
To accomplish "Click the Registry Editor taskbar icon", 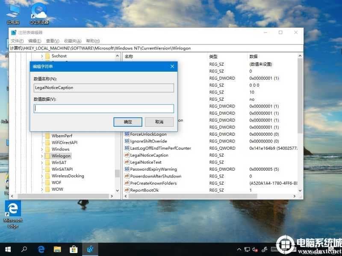I will pyautogui.click(x=90, y=249).
